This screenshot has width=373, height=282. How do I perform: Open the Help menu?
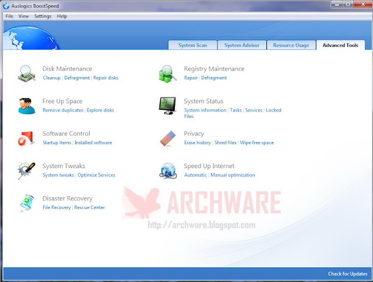point(62,16)
